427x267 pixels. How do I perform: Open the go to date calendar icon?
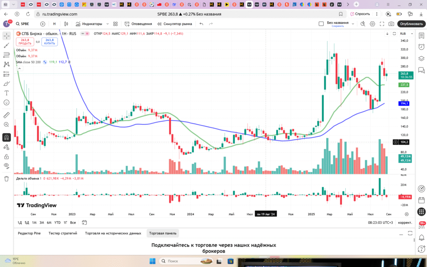click(84, 223)
